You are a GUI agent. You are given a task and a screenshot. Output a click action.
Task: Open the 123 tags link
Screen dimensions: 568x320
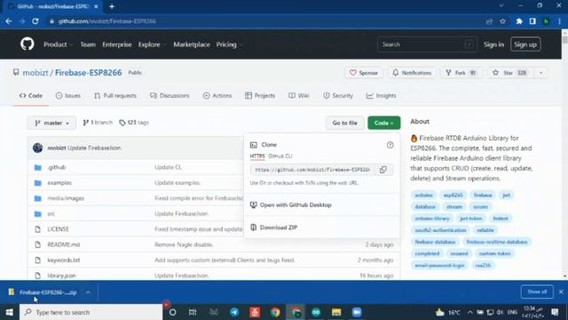pyautogui.click(x=134, y=123)
